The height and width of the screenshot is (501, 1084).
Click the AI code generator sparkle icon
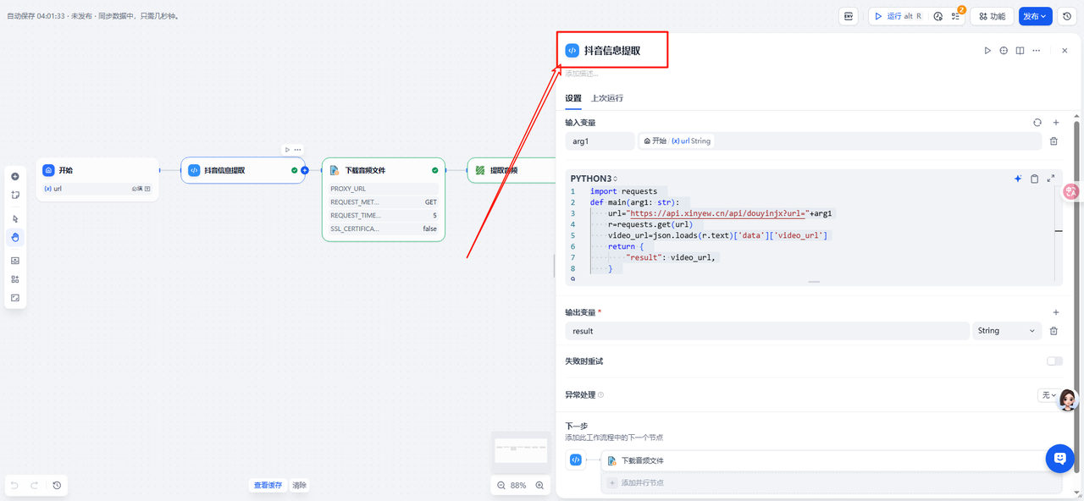point(1018,179)
